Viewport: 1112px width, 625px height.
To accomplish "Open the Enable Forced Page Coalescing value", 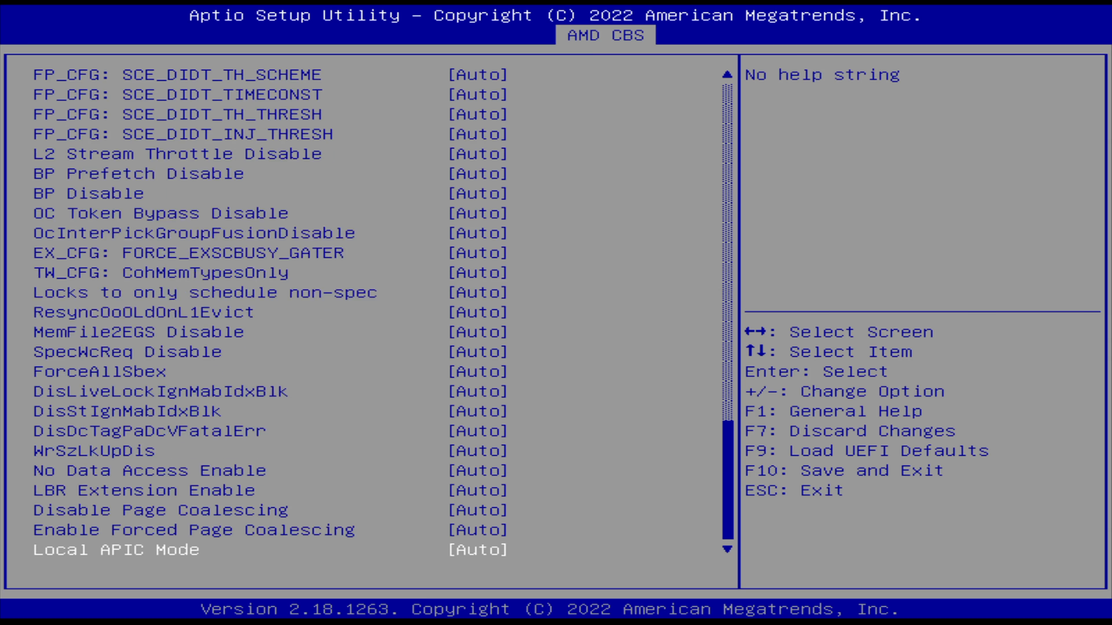I will point(478,530).
